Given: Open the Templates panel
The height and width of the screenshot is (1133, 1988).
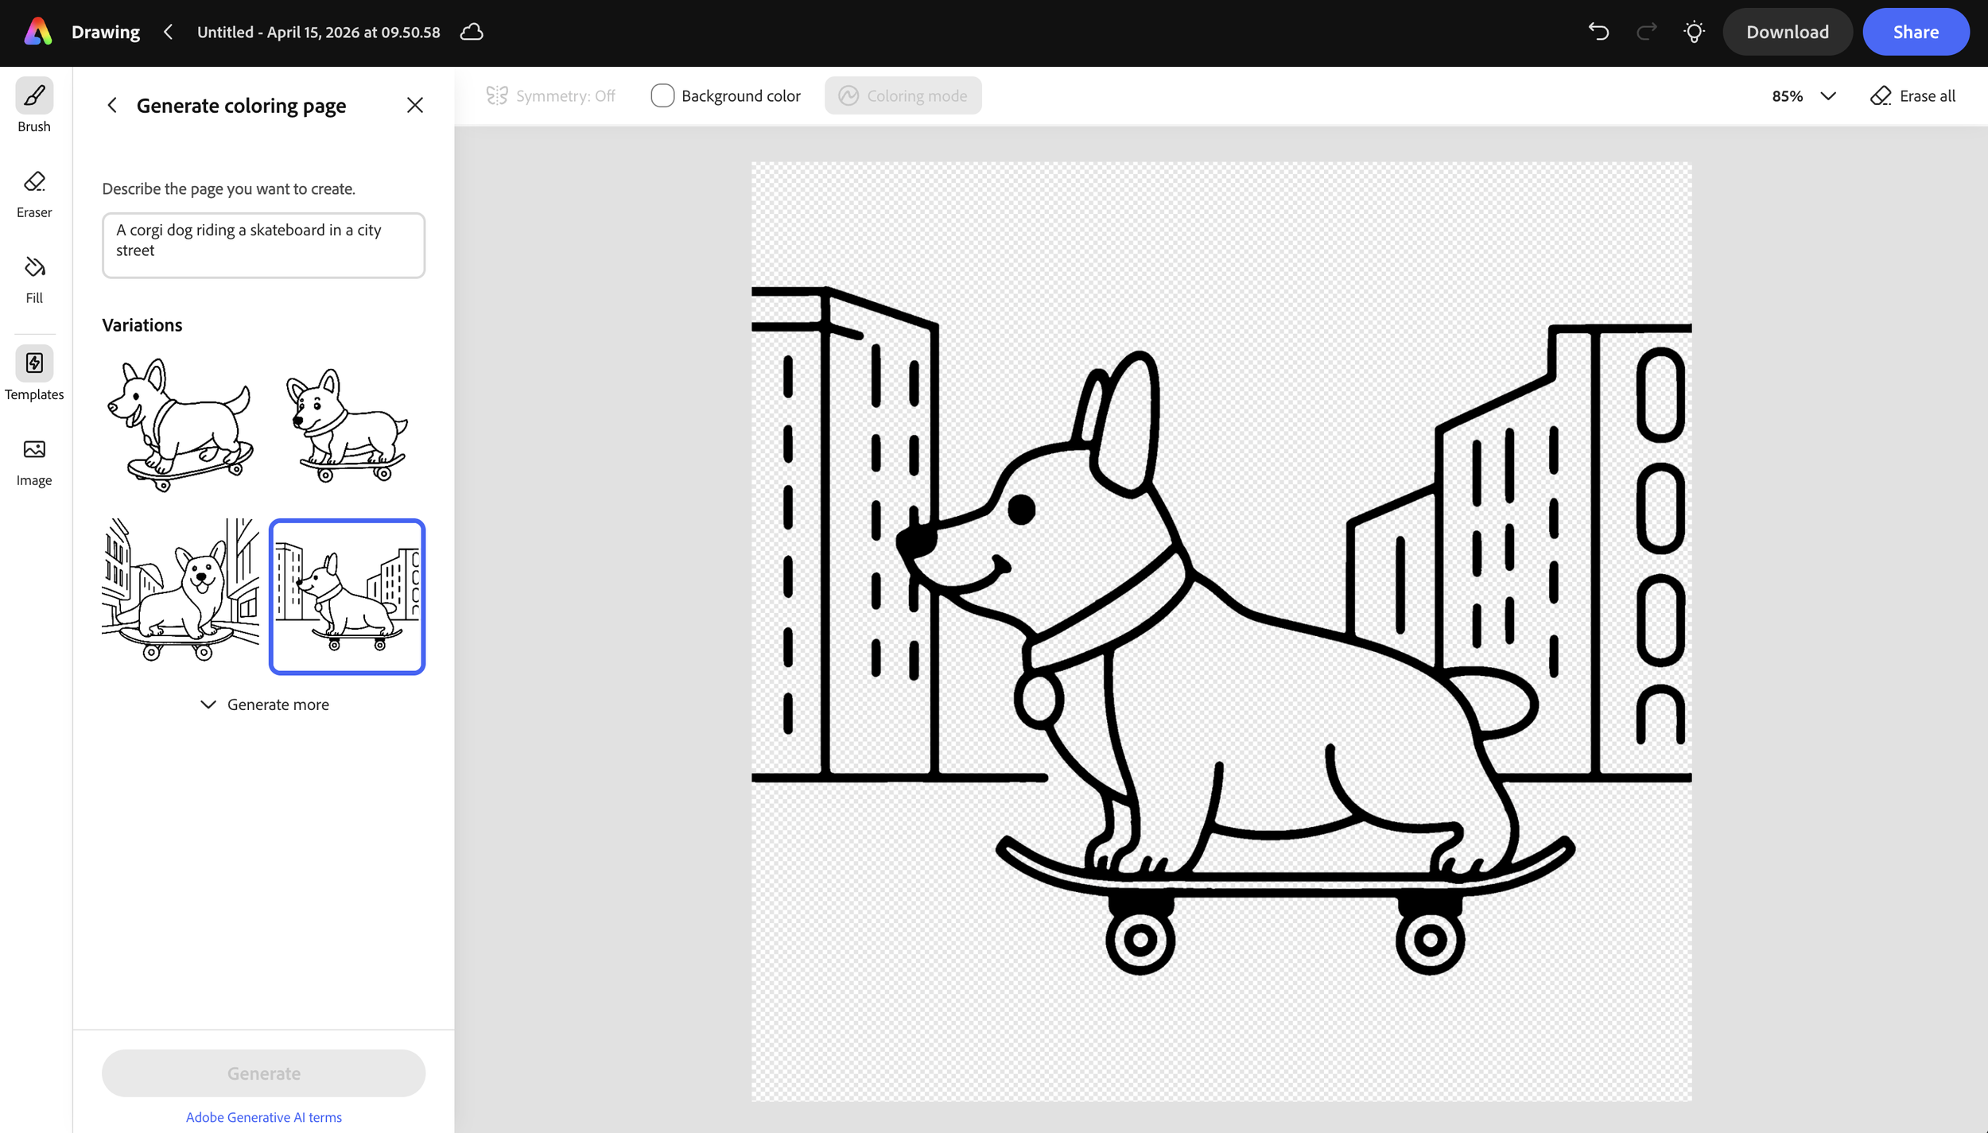Looking at the screenshot, I should tap(34, 364).
